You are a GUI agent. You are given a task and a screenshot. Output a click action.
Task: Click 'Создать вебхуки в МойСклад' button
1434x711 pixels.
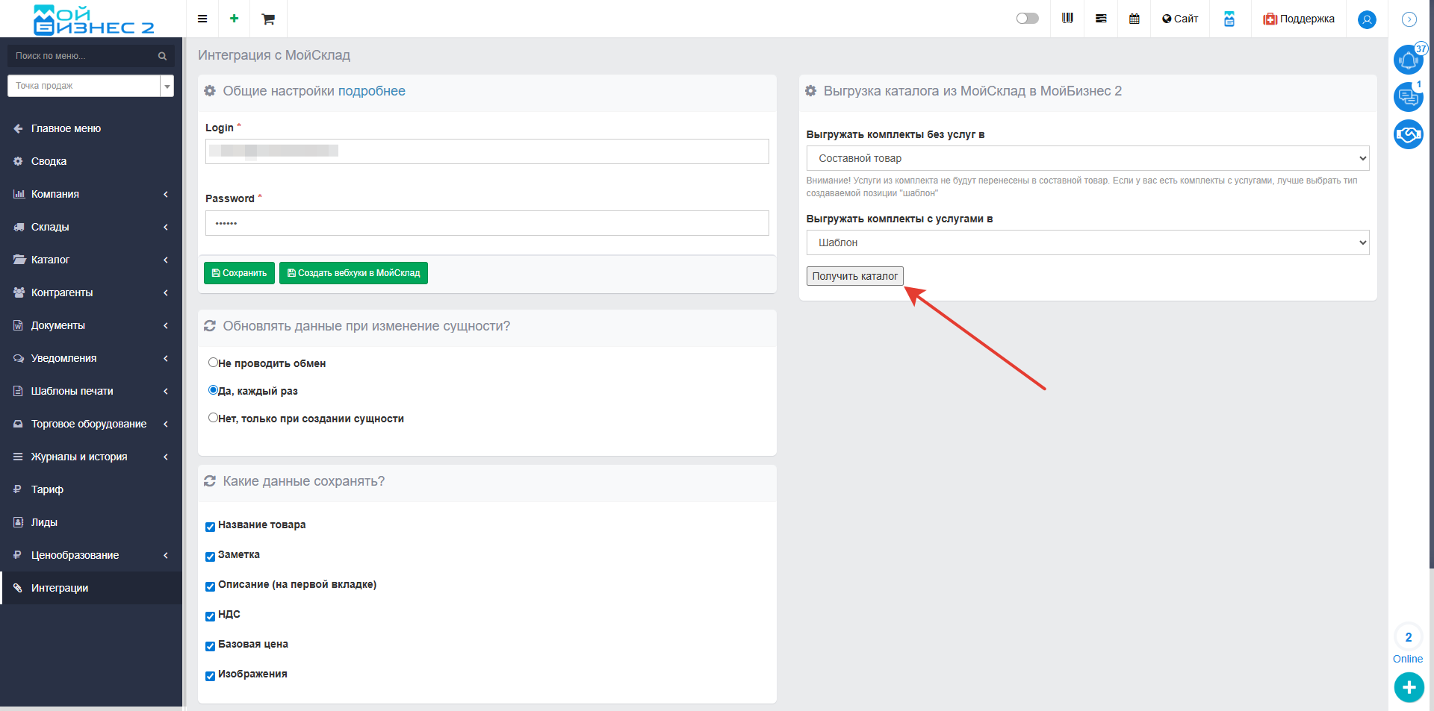[x=353, y=273]
